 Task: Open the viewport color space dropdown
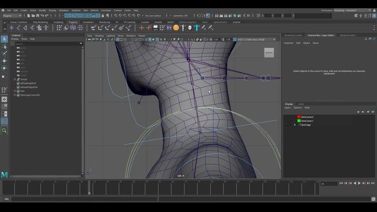coord(257,39)
